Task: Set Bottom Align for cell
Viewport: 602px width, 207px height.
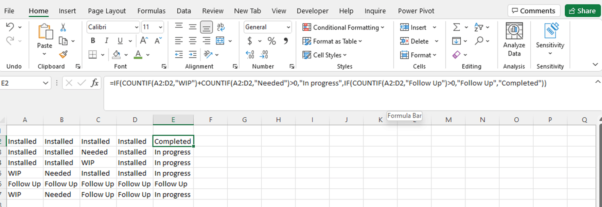Action: coord(206,27)
